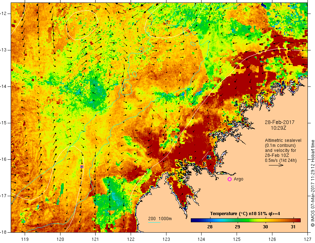Screen dimensions: 315x243
Task: Click the 'Altimetric sealevel' caption
Action: click(283, 140)
